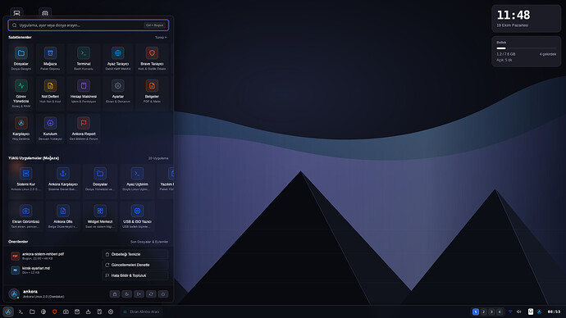Click the power off button
Viewport: 566px width, 318px height.
[x=163, y=294]
